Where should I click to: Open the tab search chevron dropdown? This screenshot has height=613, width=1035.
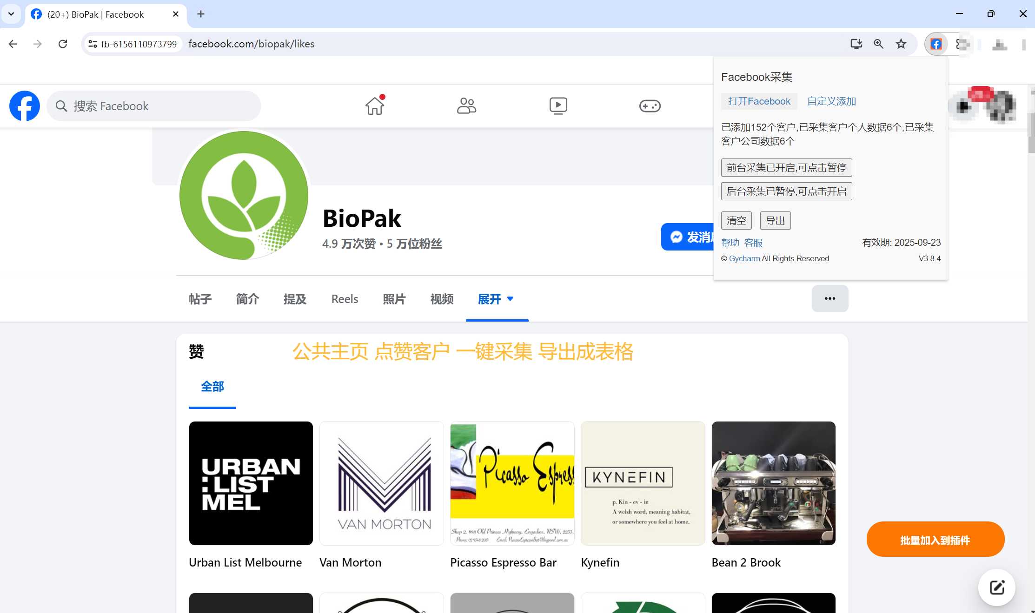coord(11,14)
